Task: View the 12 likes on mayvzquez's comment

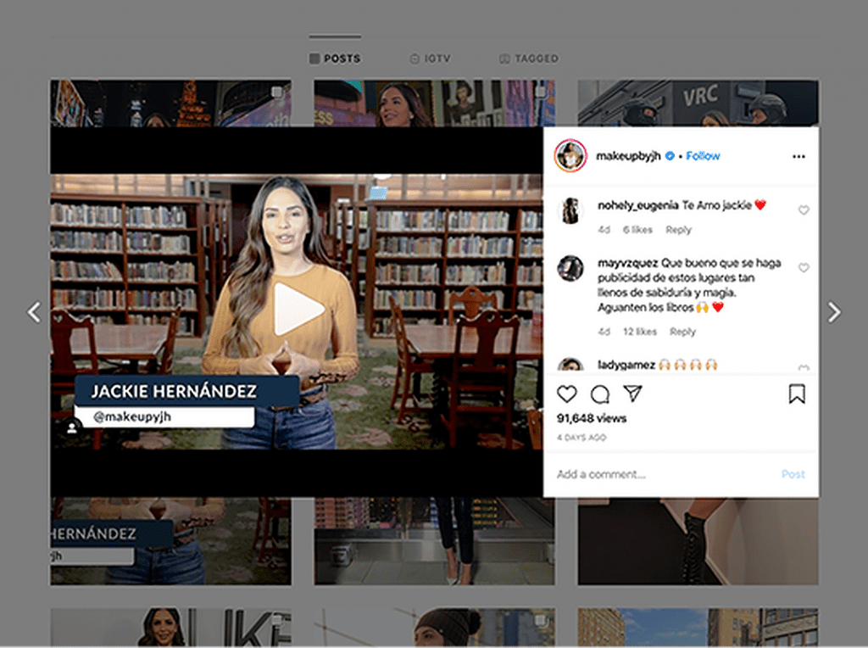Action: click(x=640, y=332)
